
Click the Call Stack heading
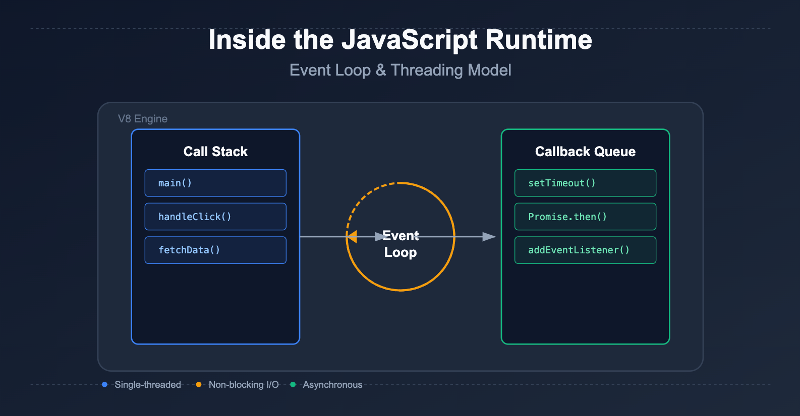click(x=215, y=152)
